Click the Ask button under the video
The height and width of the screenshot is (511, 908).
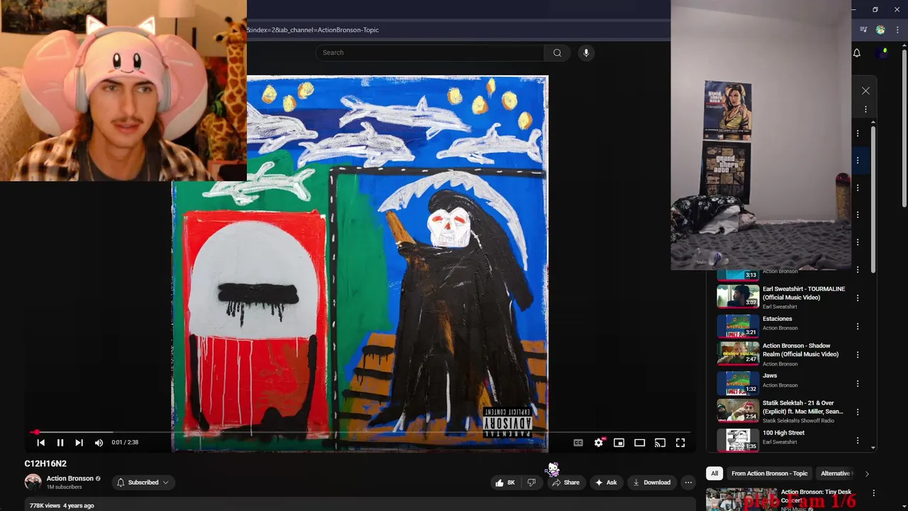click(x=606, y=483)
